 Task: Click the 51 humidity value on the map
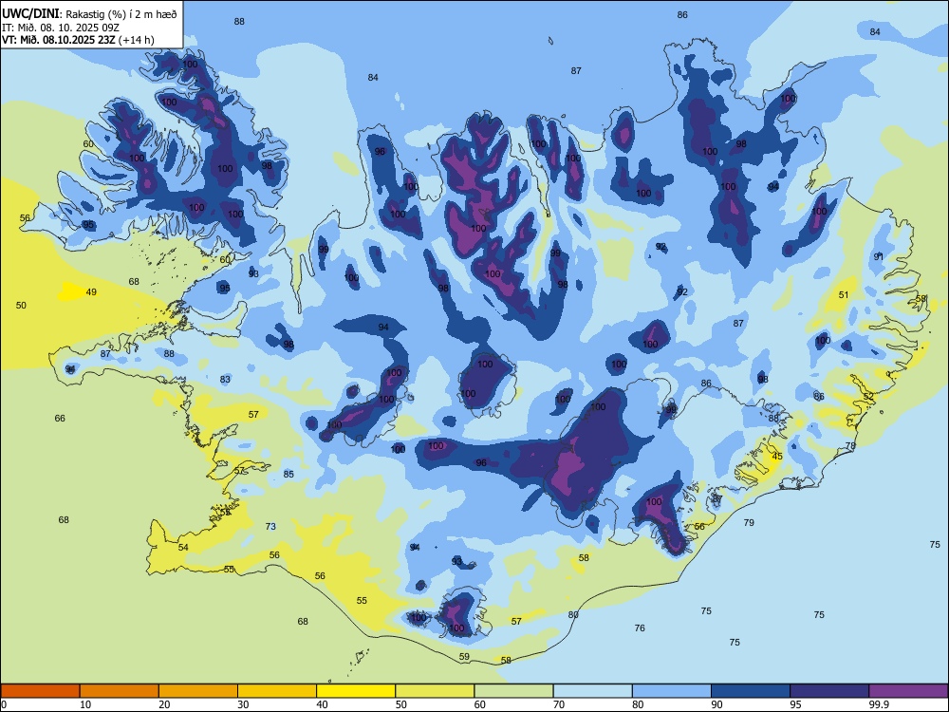(844, 295)
